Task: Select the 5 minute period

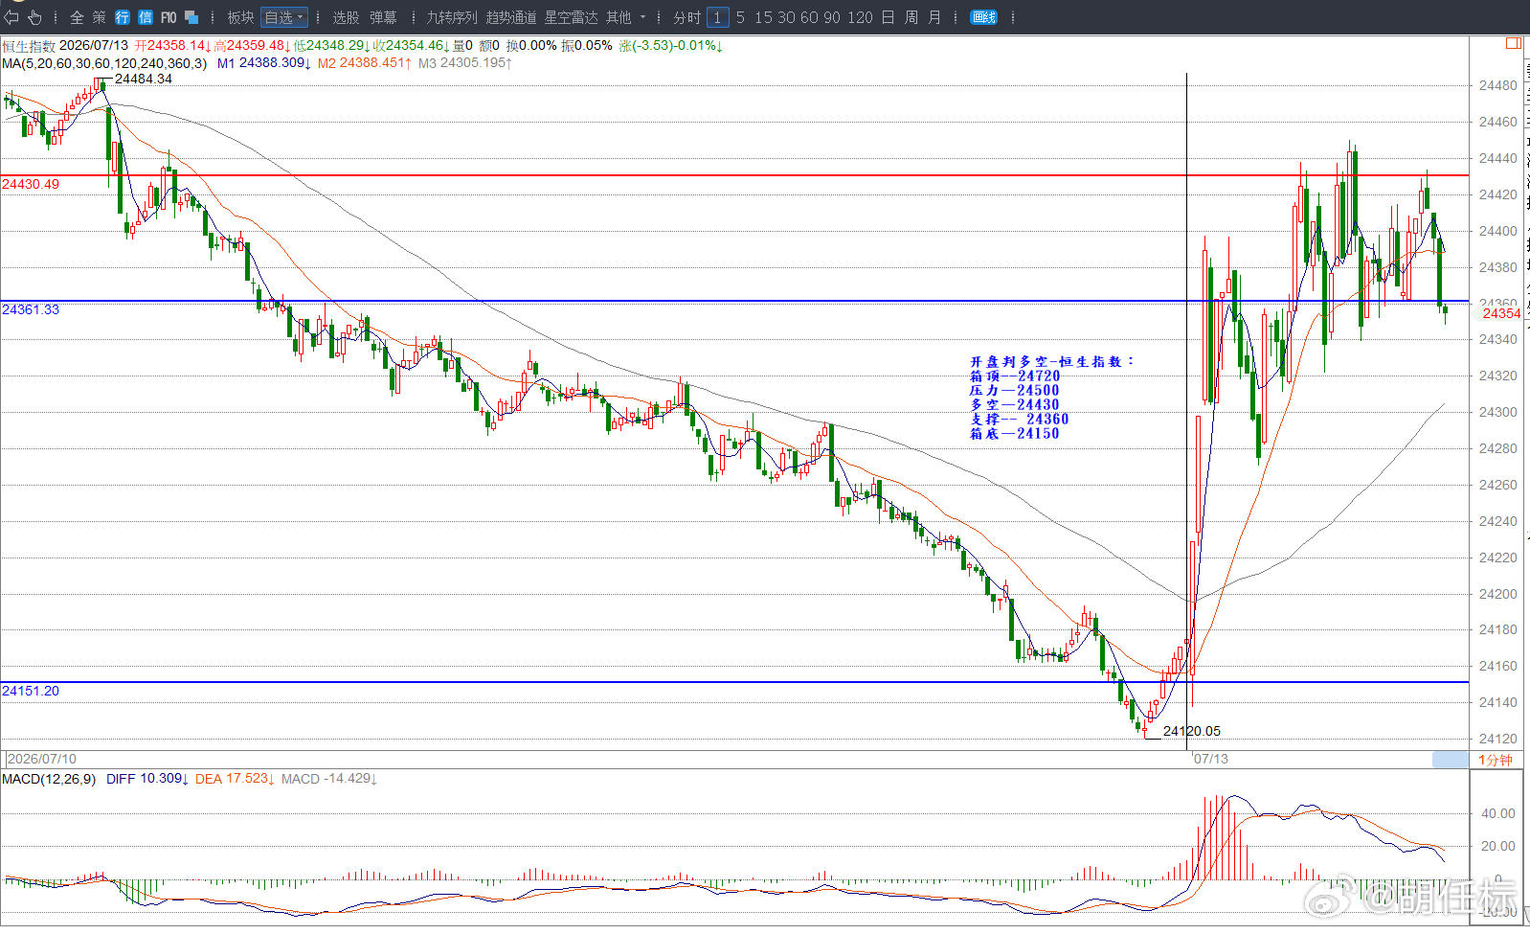Action: (740, 17)
